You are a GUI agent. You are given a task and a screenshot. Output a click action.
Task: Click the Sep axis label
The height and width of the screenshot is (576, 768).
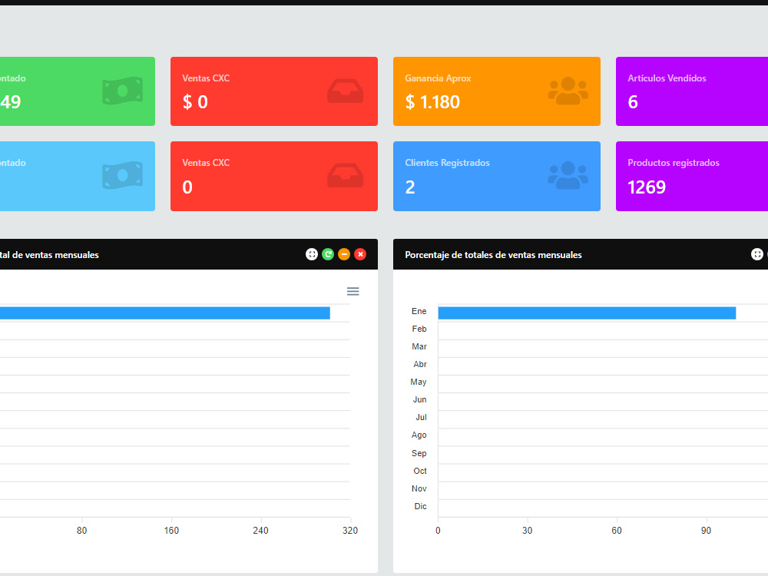coord(419,453)
